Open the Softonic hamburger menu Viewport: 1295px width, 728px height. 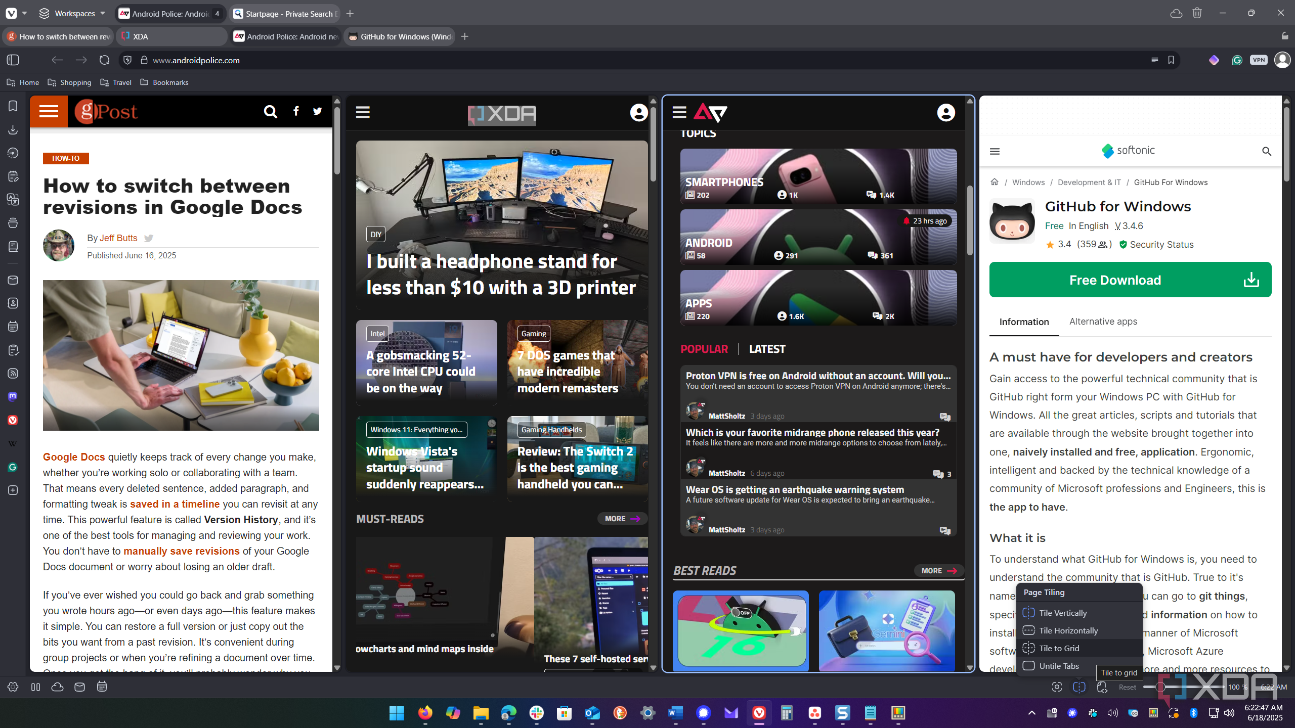pyautogui.click(x=995, y=151)
